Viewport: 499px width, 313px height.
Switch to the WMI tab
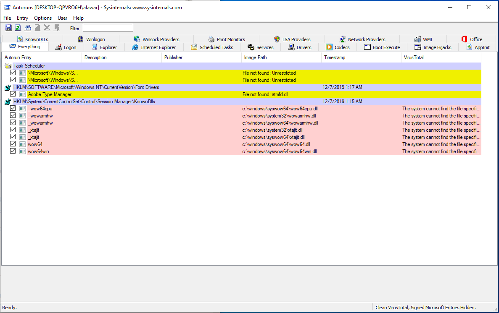423,39
